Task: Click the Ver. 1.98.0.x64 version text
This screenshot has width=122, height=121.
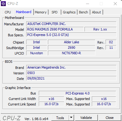Action: point(36,119)
